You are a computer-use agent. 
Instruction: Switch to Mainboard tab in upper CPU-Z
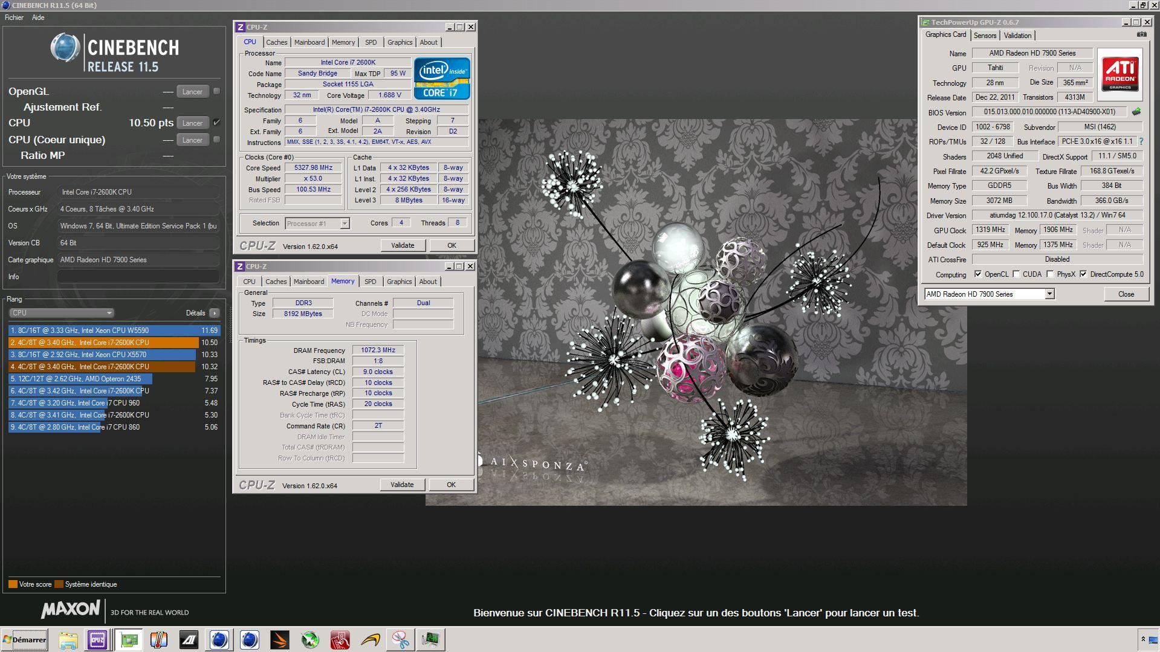click(309, 42)
